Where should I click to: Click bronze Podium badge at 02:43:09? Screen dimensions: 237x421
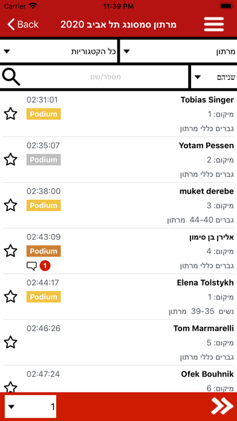pyautogui.click(x=44, y=251)
